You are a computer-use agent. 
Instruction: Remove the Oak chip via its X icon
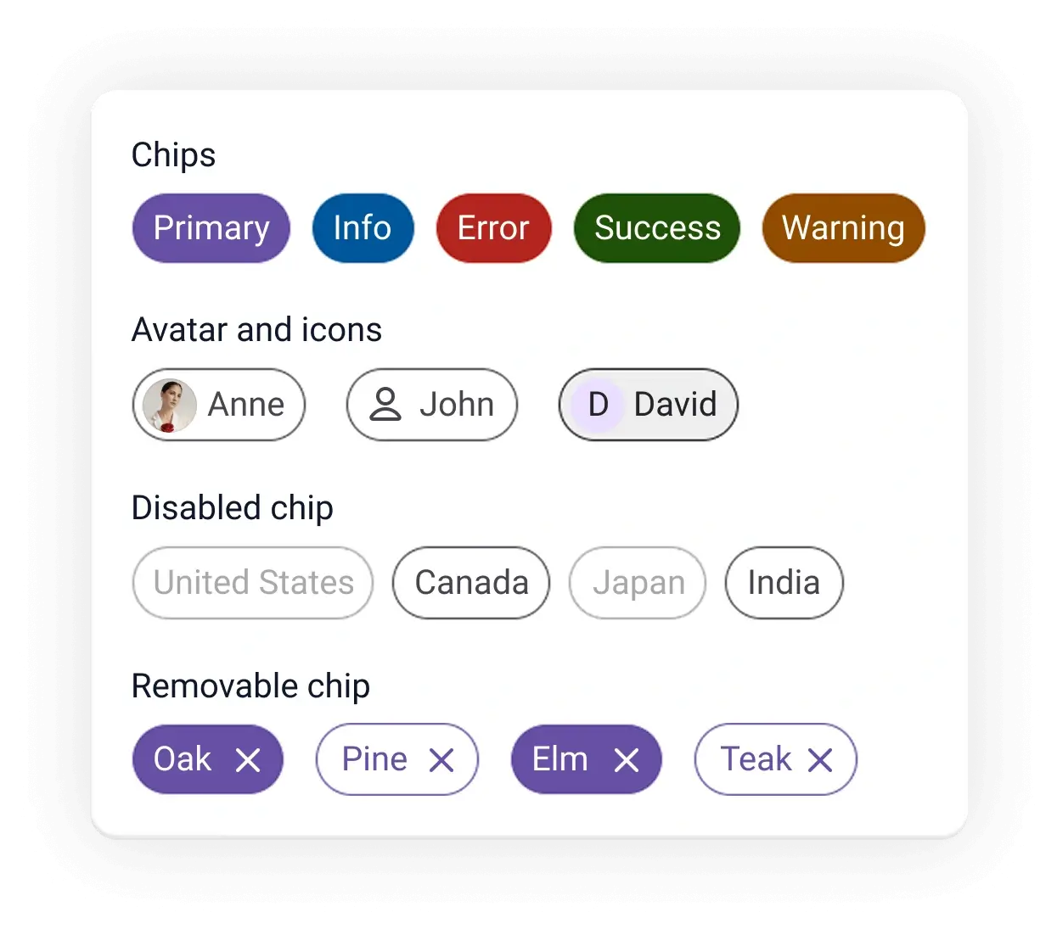coord(249,760)
